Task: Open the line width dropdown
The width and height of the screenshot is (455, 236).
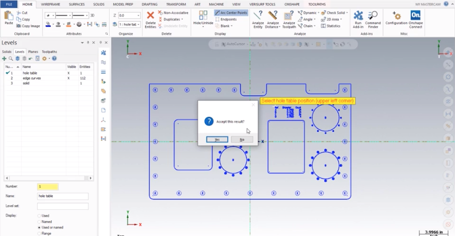Action: [86, 15]
